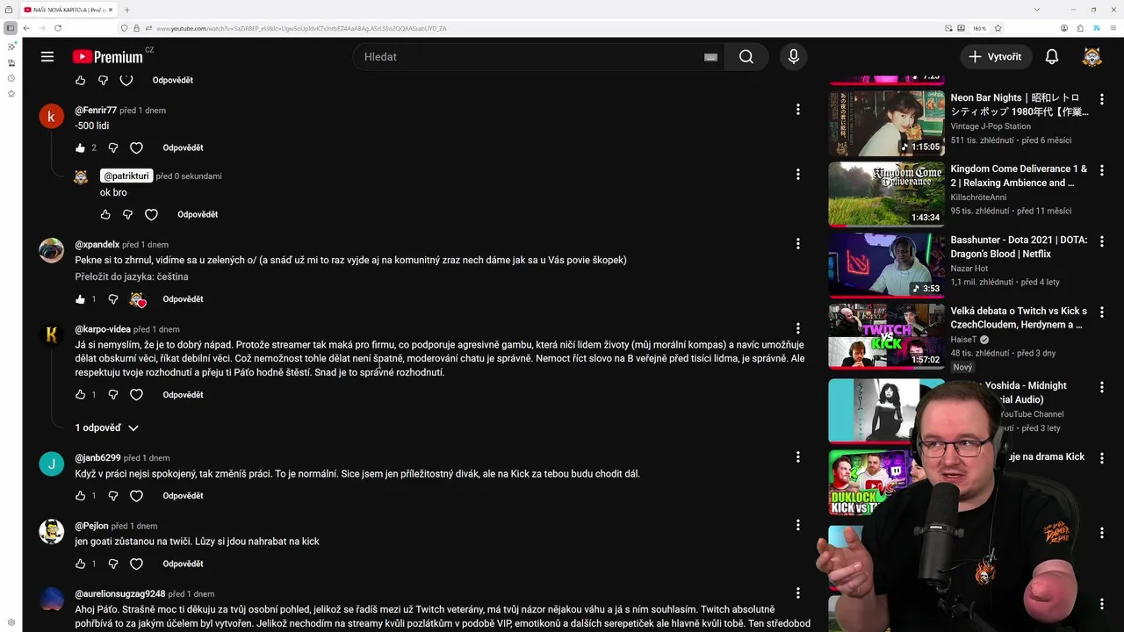The width and height of the screenshot is (1124, 632).
Task: Open options for Basshunter video
Action: 1102,241
